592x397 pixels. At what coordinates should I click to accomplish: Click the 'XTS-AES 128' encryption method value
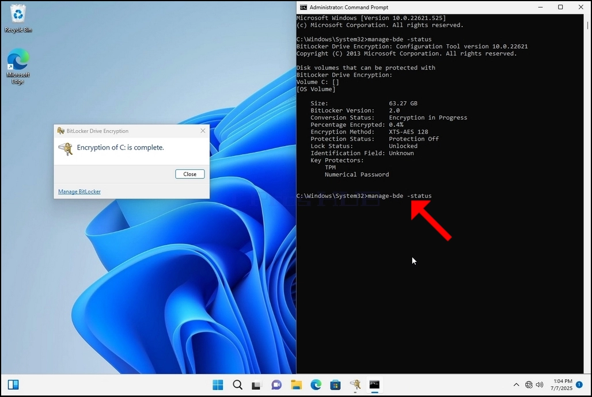(x=408, y=132)
